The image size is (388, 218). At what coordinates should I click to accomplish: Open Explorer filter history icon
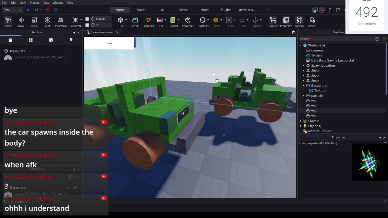(377, 39)
